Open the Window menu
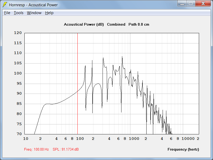Image resolution: width=213 pixels, height=160 pixels. coord(34,13)
